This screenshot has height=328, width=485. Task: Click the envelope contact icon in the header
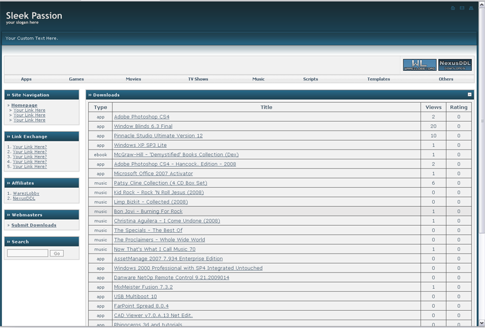tap(462, 8)
